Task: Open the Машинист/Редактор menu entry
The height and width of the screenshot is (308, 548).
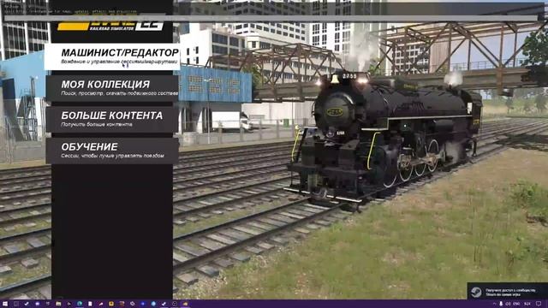Action: pyautogui.click(x=112, y=56)
